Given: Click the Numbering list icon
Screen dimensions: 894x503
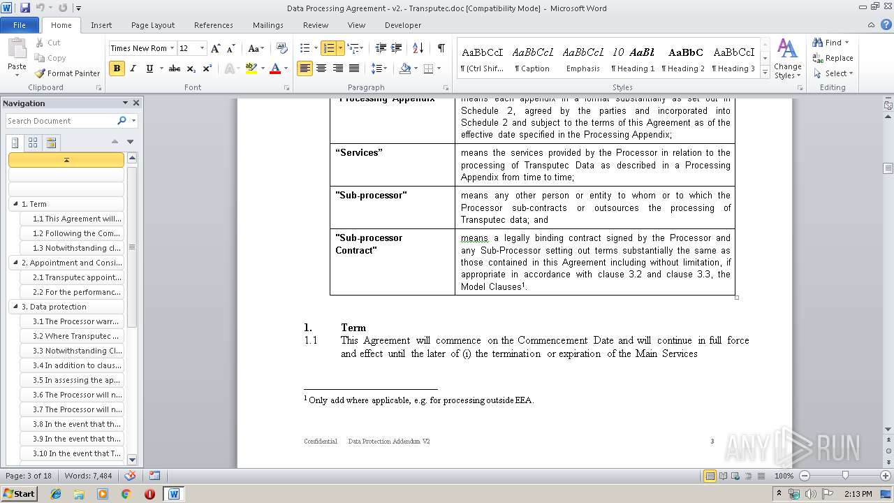Looking at the screenshot, I should coord(328,48).
